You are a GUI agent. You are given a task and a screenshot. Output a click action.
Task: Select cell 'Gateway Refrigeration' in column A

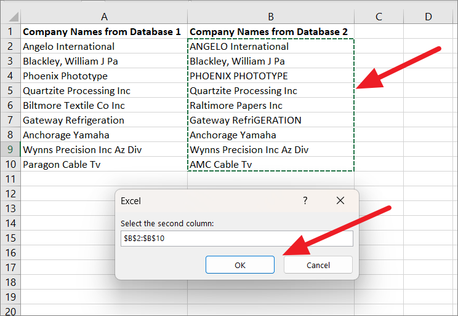tap(104, 120)
